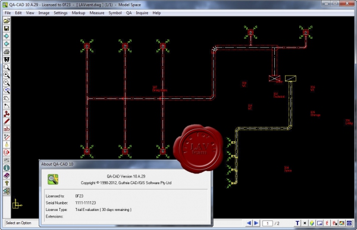The width and height of the screenshot is (357, 230).
Task: Click the Undo curved arrow icon
Action: pyautogui.click(x=7, y=106)
